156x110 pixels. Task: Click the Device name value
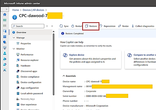point(98,81)
